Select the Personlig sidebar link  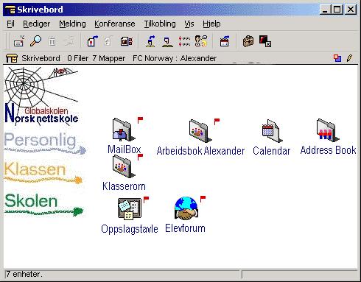[x=45, y=143]
